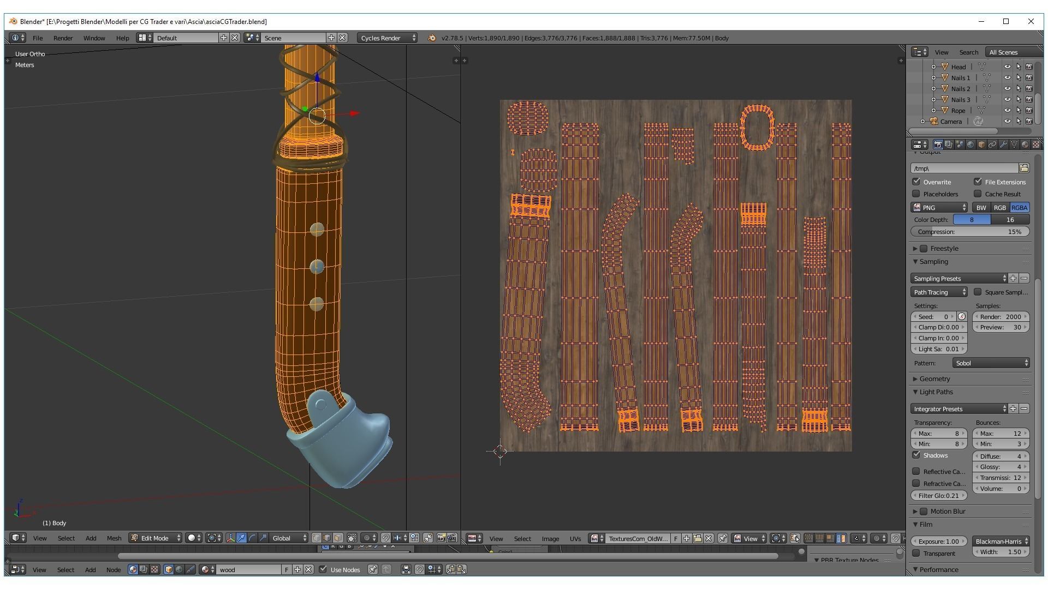Image resolution: width=1048 pixels, height=589 pixels.
Task: Open the World properties tab
Action: [970, 145]
